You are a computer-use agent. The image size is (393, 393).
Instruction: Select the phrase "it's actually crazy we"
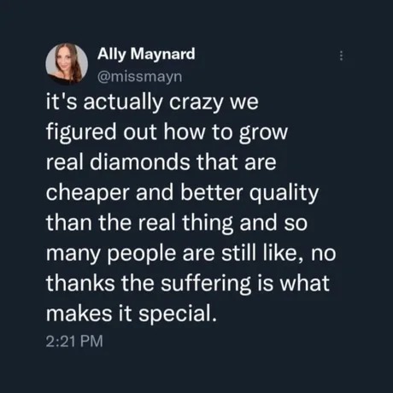152,103
